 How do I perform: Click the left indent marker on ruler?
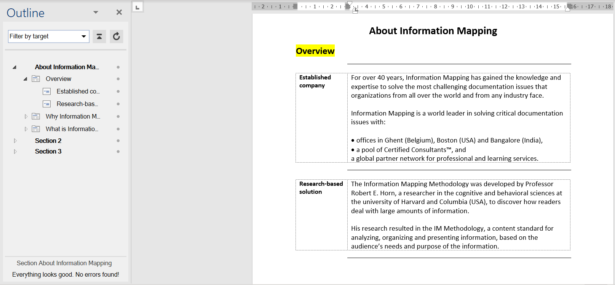tap(355, 12)
